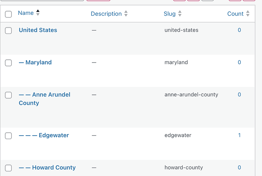
Task: Open the Anne Arundel County term
Action: pyautogui.click(x=44, y=99)
